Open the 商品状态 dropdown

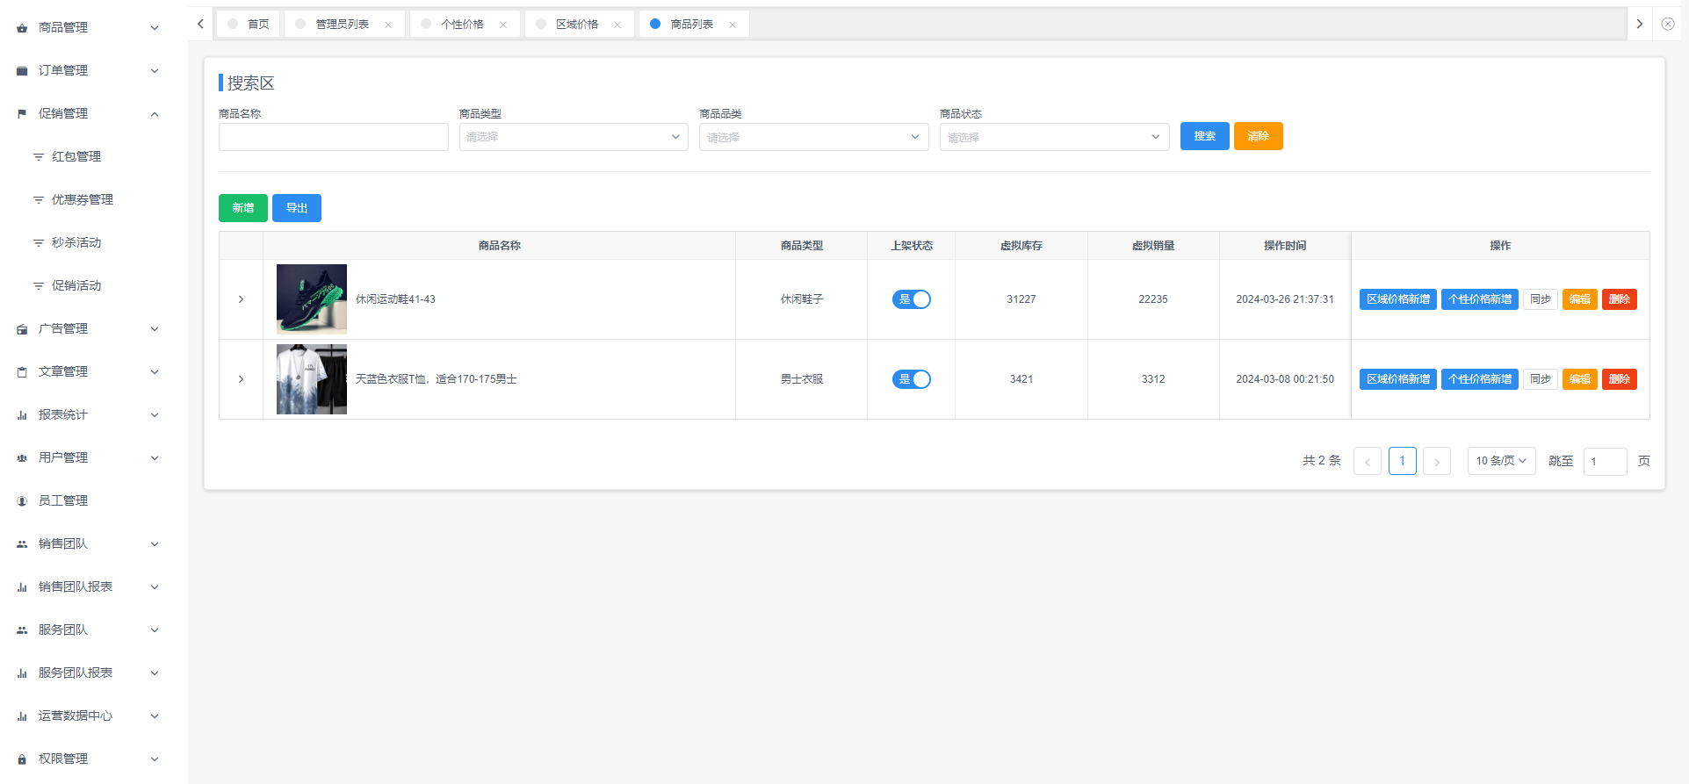point(1054,137)
